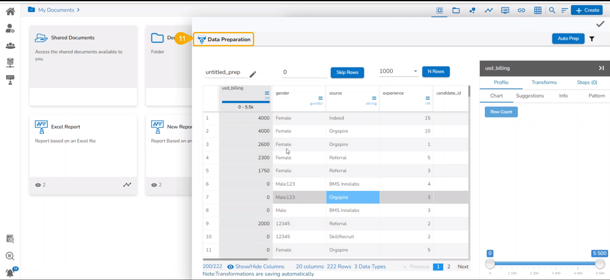Screen dimensions: 610x280
Task: Click the search magnifier in top toolbar
Action: 552,10
